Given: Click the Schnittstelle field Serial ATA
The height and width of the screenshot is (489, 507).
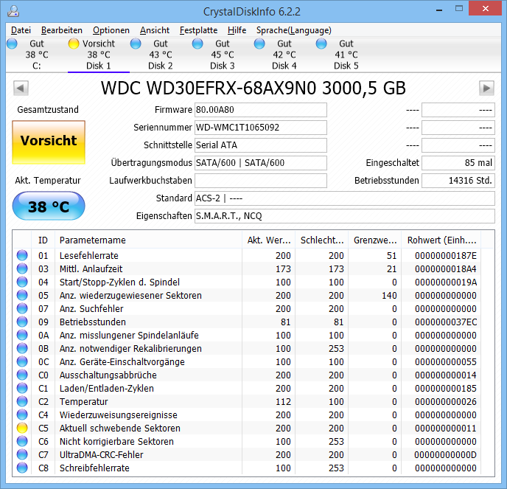Looking at the screenshot, I should click(261, 145).
